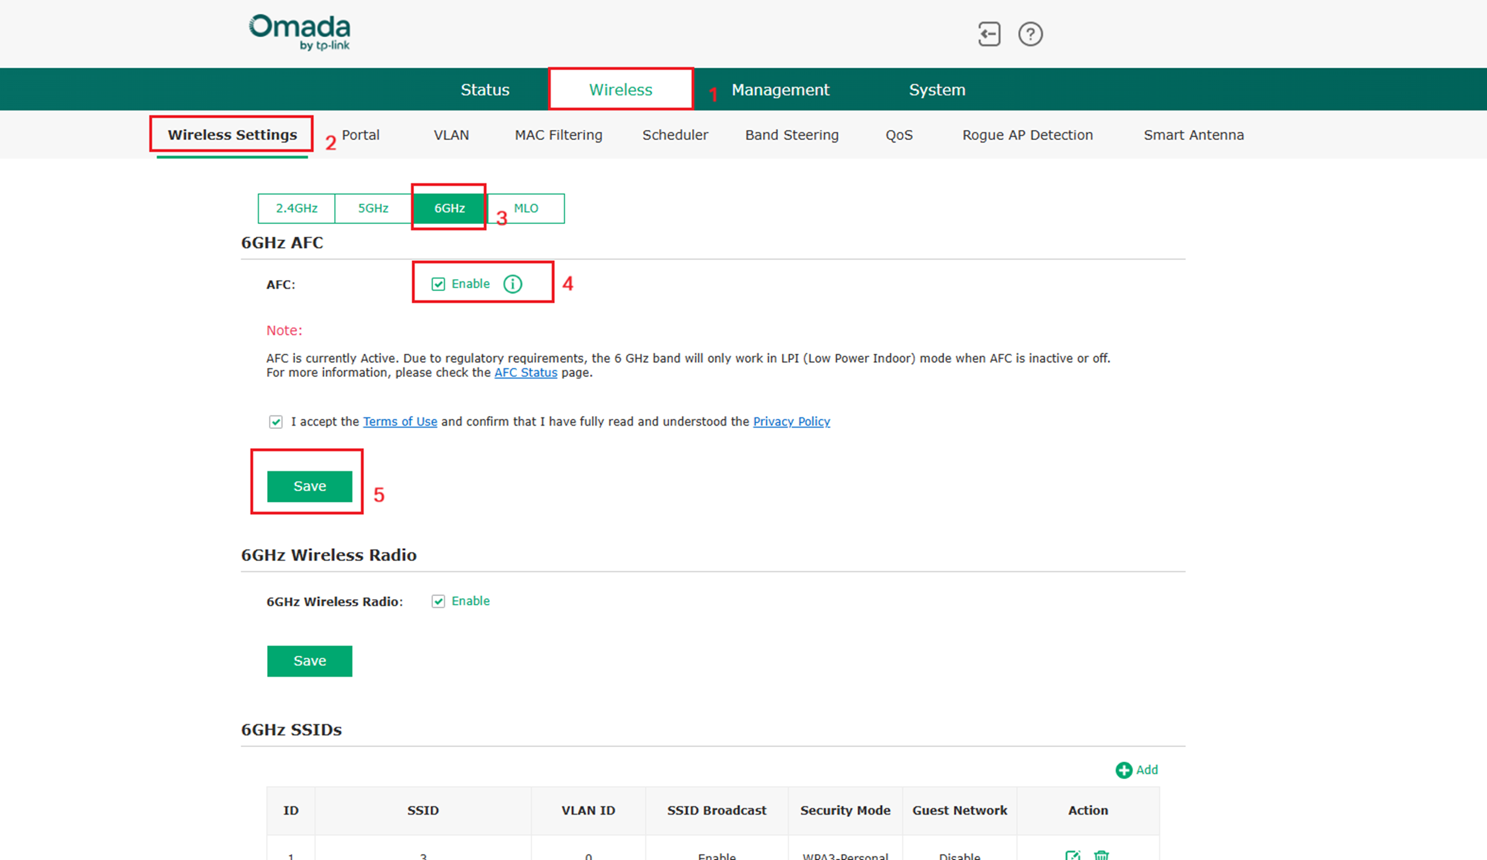The width and height of the screenshot is (1487, 860).
Task: Go to Rogue AP Detection section
Action: click(1027, 135)
